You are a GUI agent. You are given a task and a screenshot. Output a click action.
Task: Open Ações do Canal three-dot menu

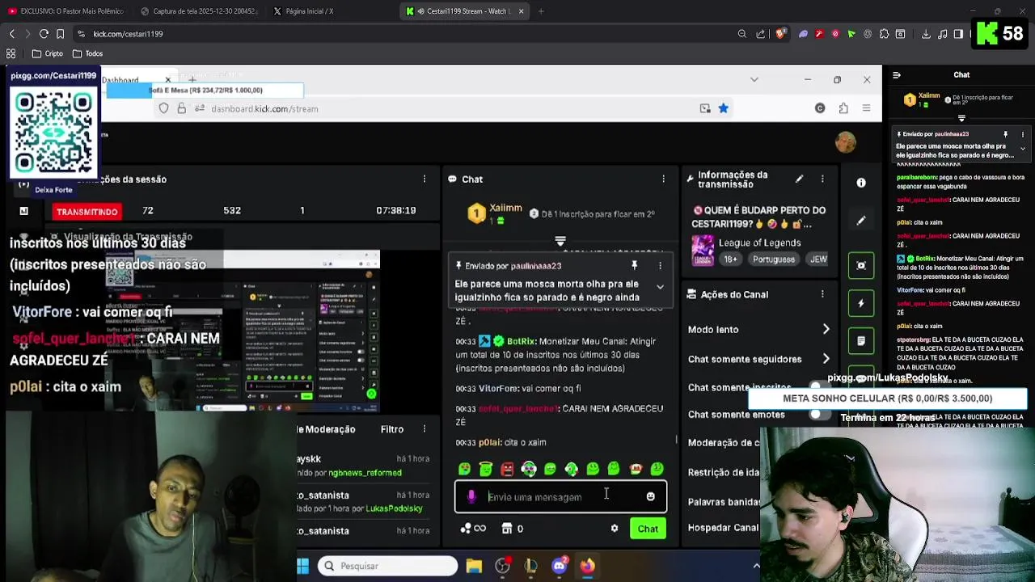tap(822, 294)
